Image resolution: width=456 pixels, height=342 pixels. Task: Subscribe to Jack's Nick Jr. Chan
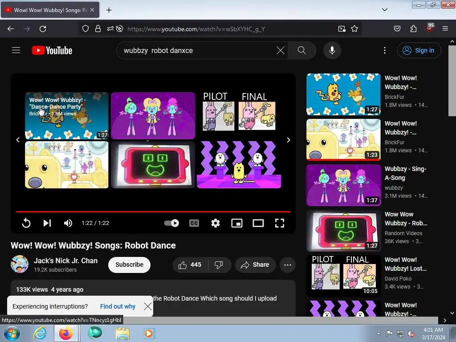[x=129, y=265]
